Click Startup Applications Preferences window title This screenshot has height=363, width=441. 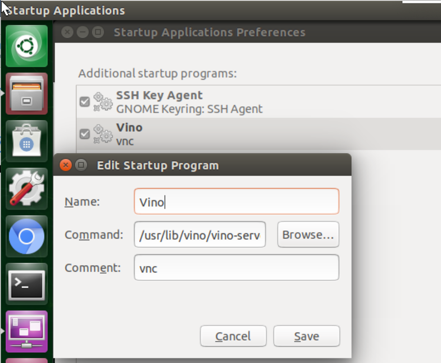[209, 32]
